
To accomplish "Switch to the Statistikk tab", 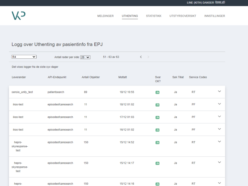I will point(153,16).
